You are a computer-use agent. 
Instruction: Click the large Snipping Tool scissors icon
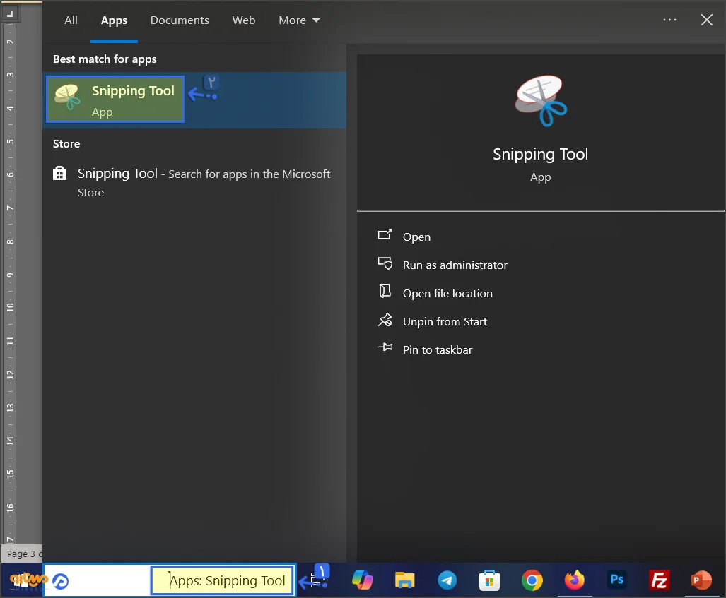click(540, 101)
